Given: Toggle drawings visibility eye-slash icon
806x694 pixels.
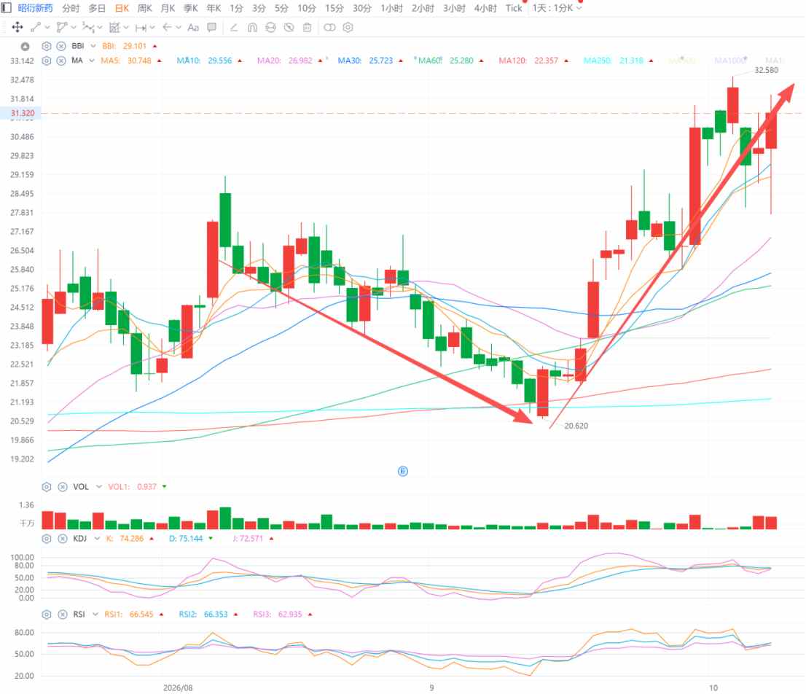Looking at the screenshot, I should point(289,27).
